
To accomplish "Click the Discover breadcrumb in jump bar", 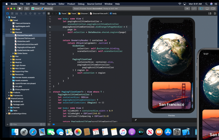I will (83, 14).
